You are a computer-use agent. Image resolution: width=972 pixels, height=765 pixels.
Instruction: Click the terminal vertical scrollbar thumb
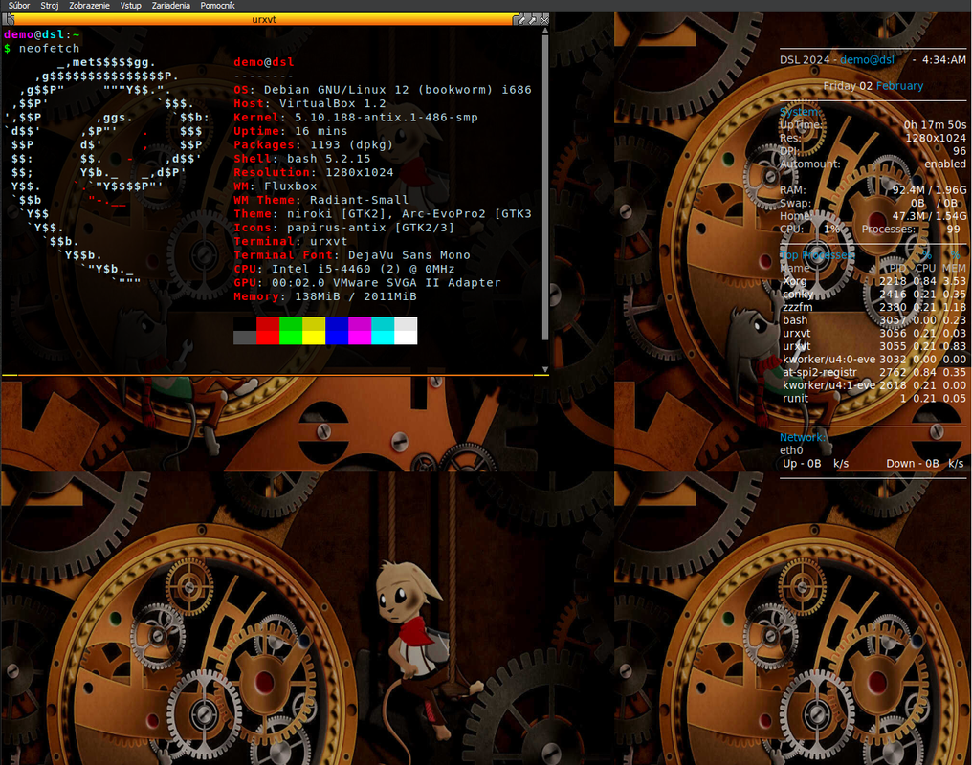click(x=545, y=187)
